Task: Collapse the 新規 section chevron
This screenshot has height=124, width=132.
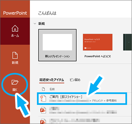Action: (35, 23)
